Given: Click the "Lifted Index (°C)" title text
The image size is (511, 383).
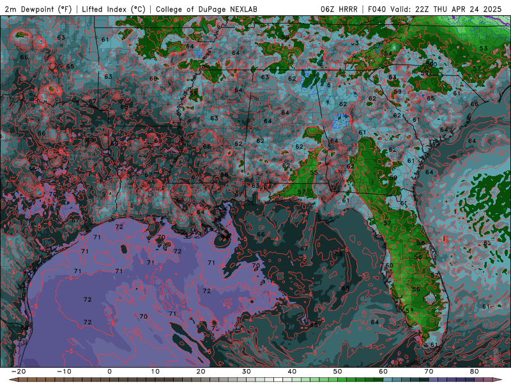Looking at the screenshot, I should pos(114,9).
